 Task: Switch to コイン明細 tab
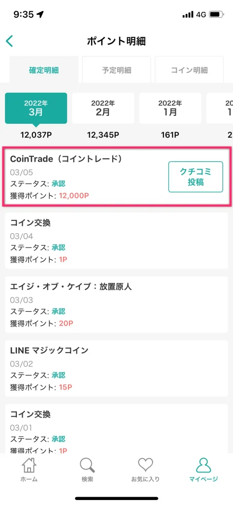189,70
